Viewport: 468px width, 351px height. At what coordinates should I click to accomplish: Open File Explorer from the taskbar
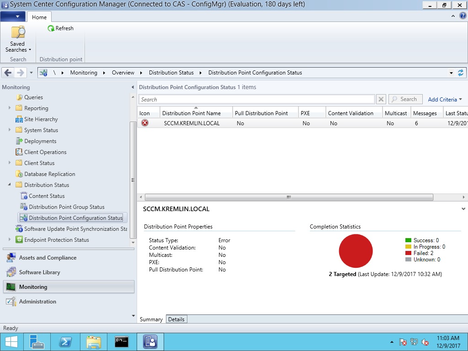[x=93, y=342]
